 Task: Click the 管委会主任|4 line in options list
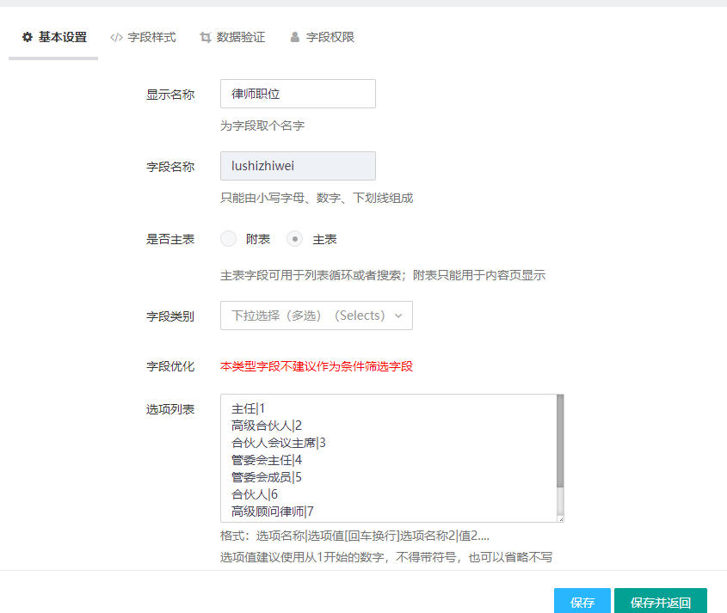[267, 460]
